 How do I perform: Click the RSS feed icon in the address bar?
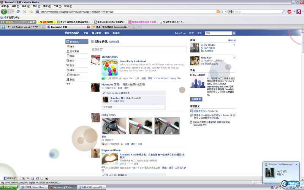[x=218, y=12]
